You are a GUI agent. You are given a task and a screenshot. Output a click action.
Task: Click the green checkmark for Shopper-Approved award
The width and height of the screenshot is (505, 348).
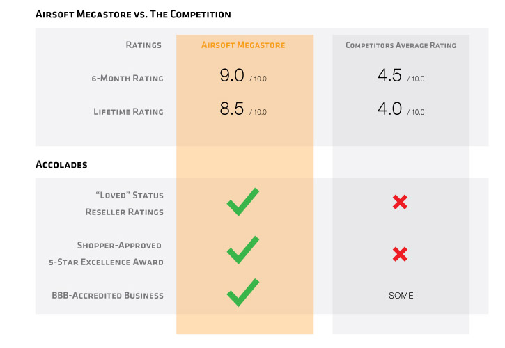pos(242,250)
